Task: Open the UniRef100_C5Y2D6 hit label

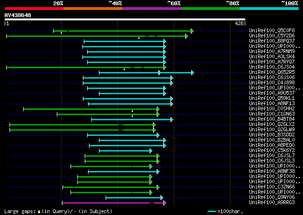Action: point(272,36)
